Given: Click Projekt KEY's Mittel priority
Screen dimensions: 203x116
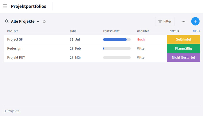Looking at the screenshot, I should [141, 57].
